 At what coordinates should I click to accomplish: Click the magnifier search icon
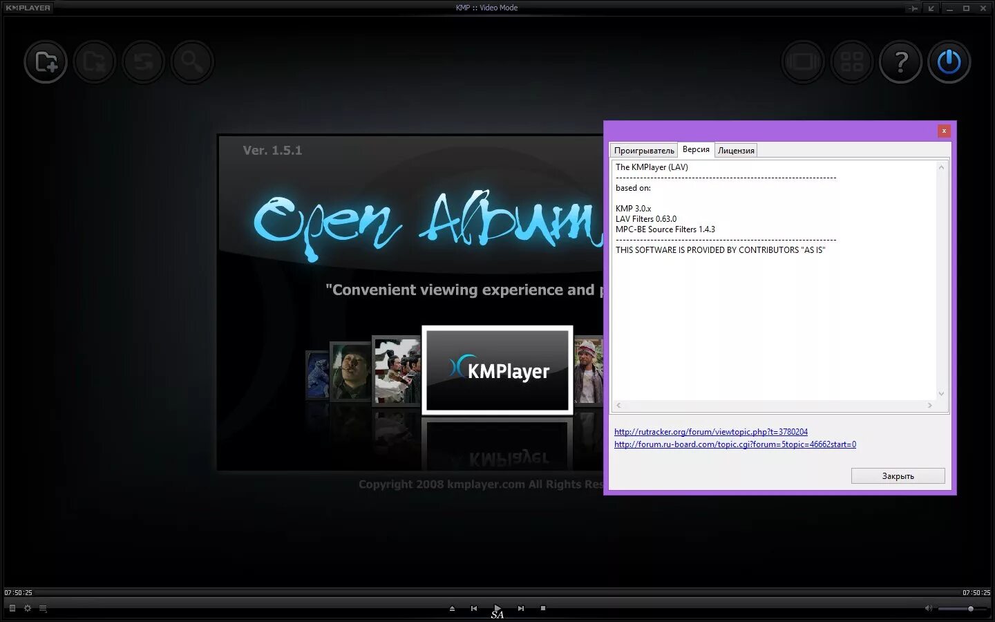click(192, 62)
